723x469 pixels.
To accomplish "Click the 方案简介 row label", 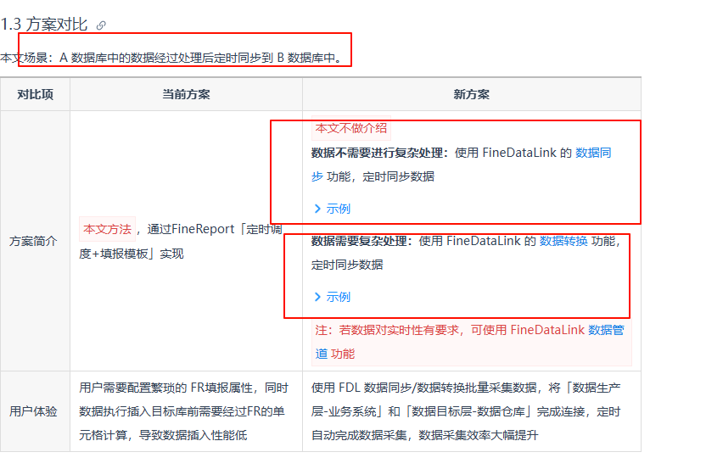I will coord(33,241).
